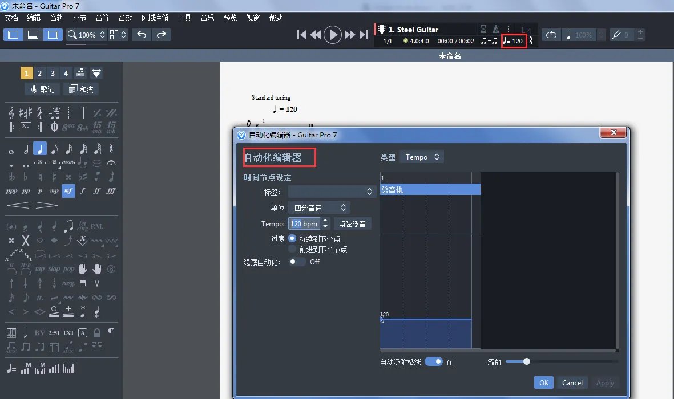Toggle 隐藏自动化 off switch
674x399 pixels.
tap(296, 262)
